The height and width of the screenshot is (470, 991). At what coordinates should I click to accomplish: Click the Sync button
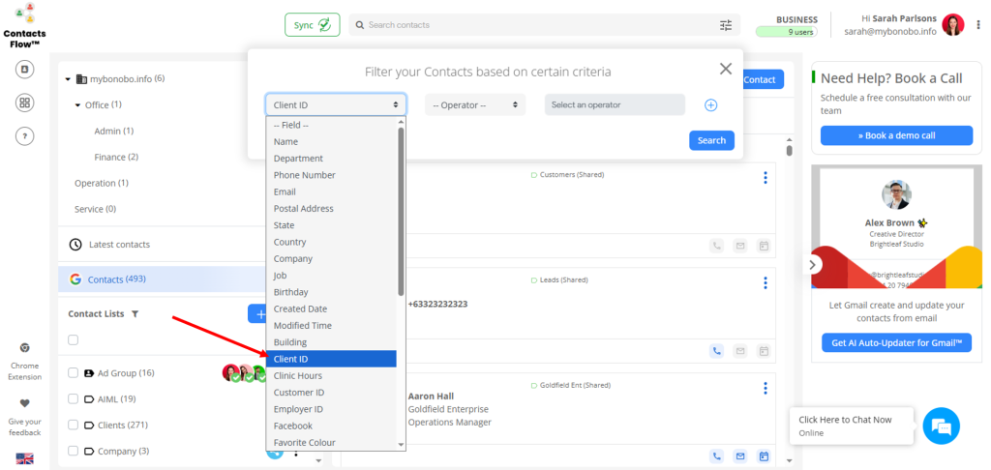click(x=312, y=25)
